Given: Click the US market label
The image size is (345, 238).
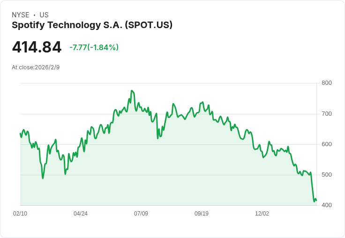Looking at the screenshot, I should [44, 15].
